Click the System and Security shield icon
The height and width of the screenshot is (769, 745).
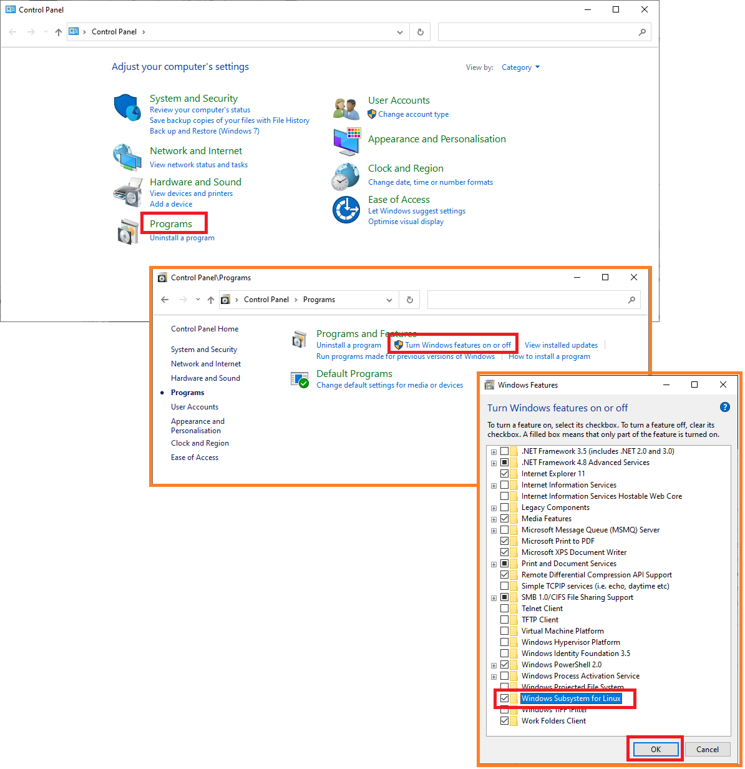[127, 107]
